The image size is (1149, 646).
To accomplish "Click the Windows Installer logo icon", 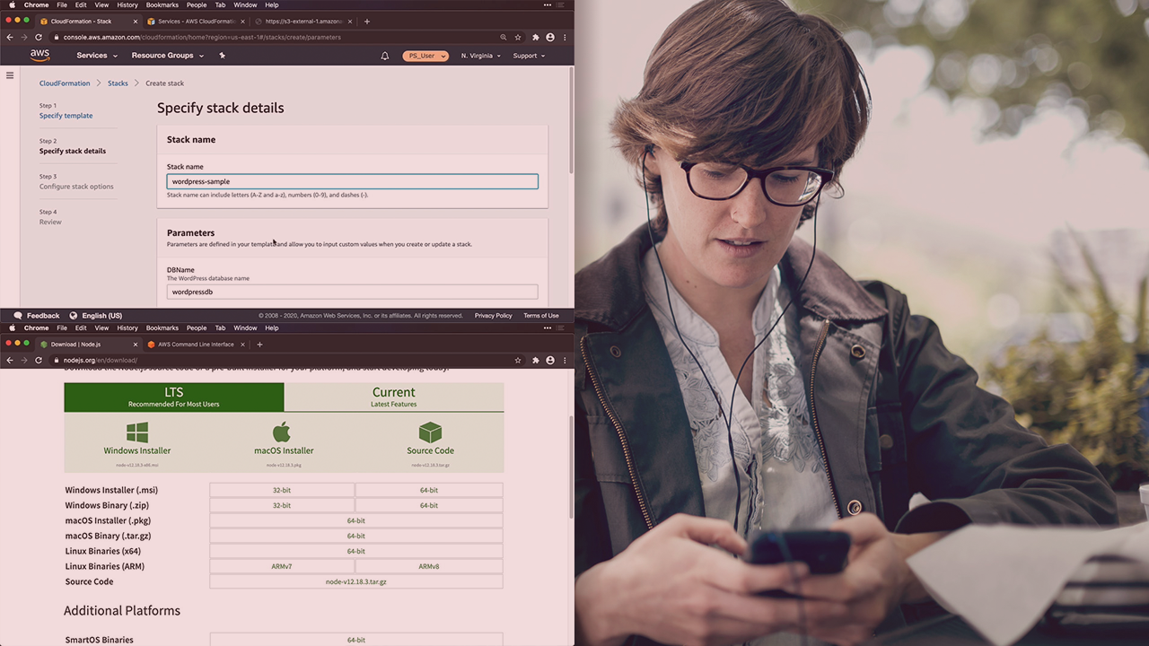I will tap(137, 432).
